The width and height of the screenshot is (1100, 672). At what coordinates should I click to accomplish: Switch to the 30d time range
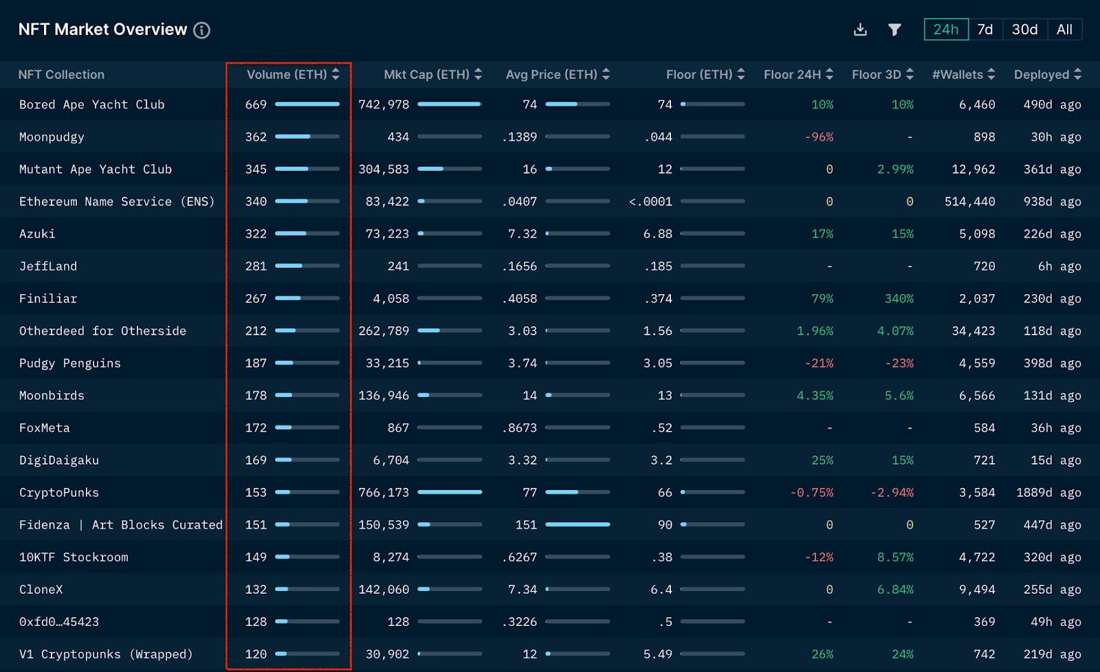tap(1024, 30)
